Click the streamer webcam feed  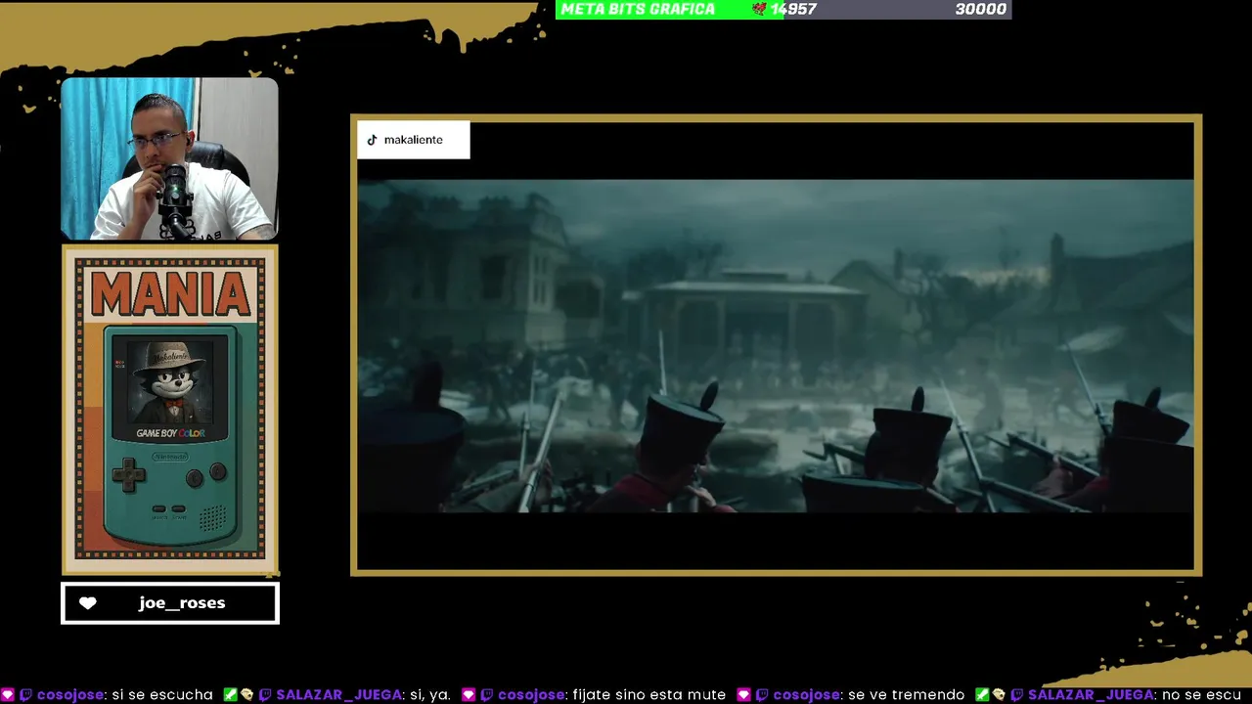pyautogui.click(x=169, y=159)
